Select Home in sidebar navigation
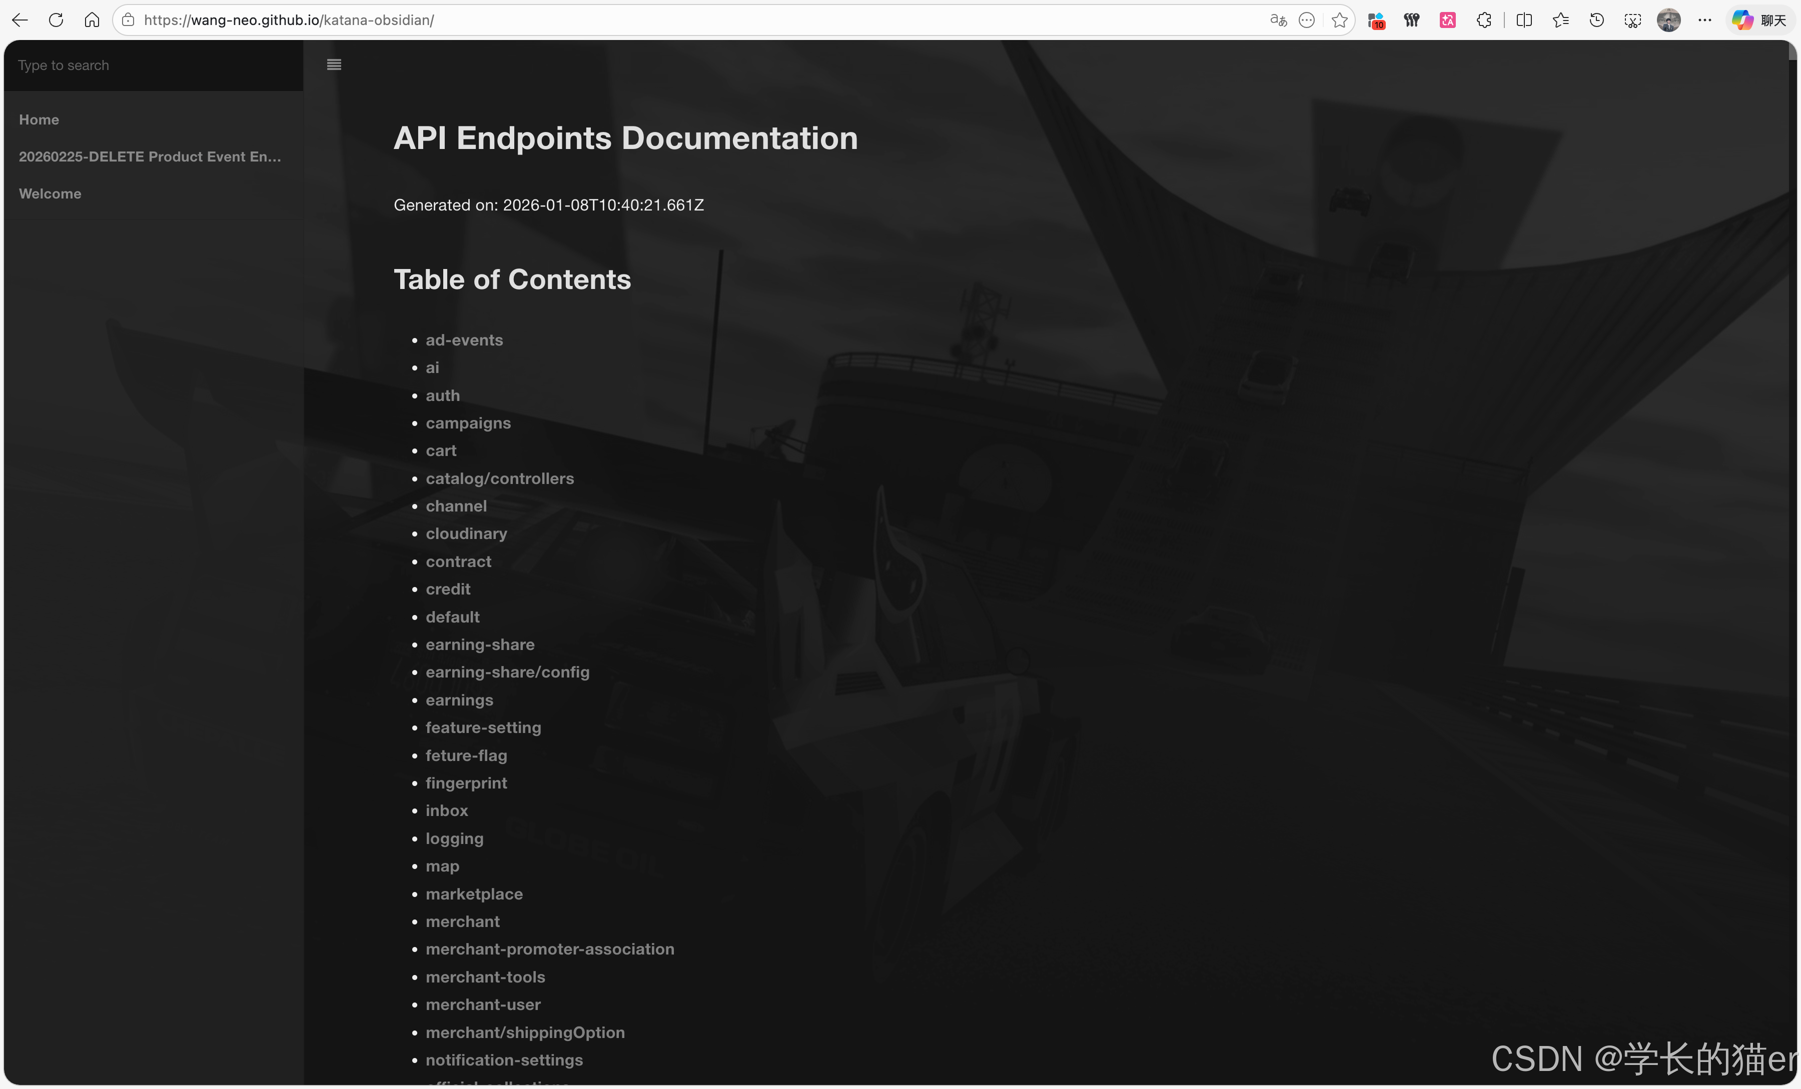This screenshot has width=1801, height=1089. click(x=39, y=119)
